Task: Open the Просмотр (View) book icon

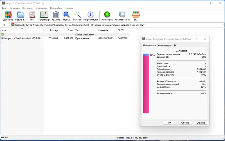Action: (x=44, y=15)
